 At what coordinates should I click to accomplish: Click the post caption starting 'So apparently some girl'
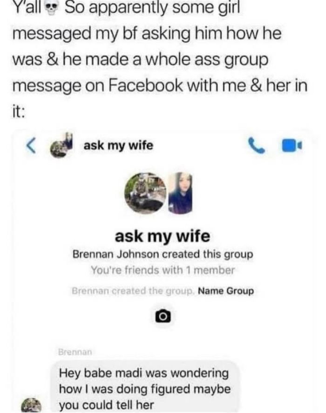pos(160,60)
